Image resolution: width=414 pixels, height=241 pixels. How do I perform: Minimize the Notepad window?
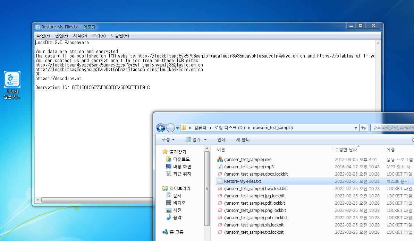(x=351, y=26)
